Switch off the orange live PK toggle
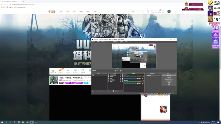Screen dimensions: 221x124 (60, 70)
